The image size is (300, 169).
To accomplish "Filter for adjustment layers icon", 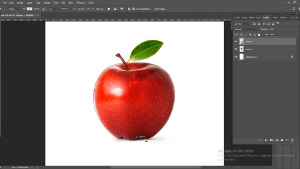I will click(x=259, y=24).
